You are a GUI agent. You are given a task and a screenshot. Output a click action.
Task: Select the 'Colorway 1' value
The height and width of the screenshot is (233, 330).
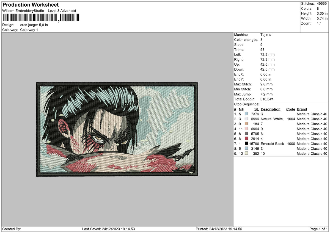click(29, 30)
